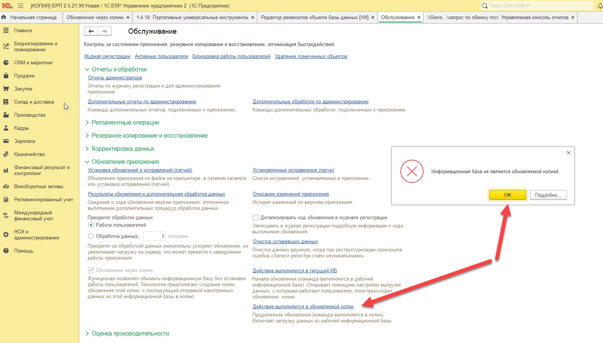Click the Склад и доставка icon
This screenshot has width=603, height=343.
pyautogui.click(x=6, y=102)
